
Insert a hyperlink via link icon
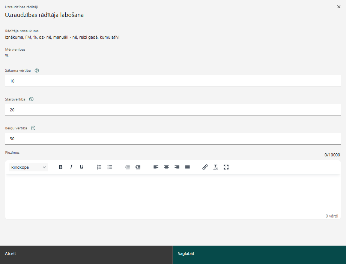[x=205, y=167]
